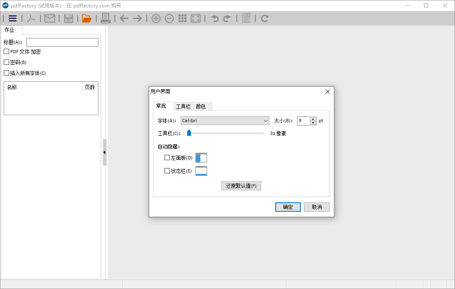The image size is (455, 289).
Task: Enable PDF 文件 加密 checkbox
Action: (x=6, y=51)
